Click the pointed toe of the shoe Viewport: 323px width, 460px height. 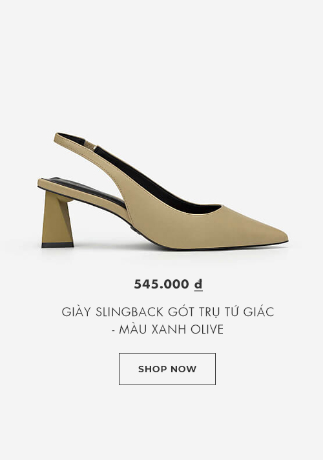click(273, 235)
